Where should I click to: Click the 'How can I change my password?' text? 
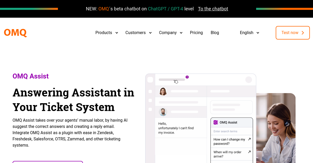(229, 141)
